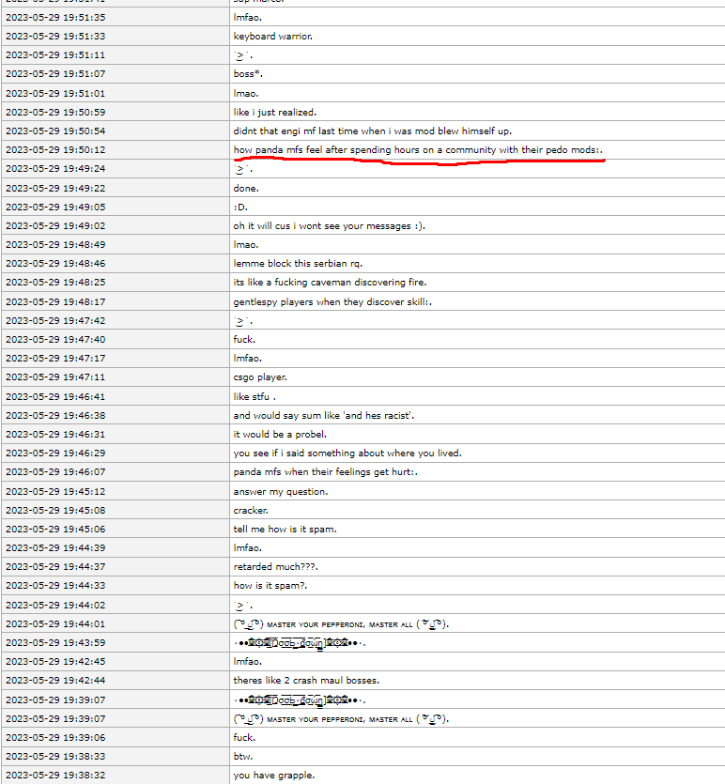Click the timestamp 2023-05-29 19:51:35
The image size is (725, 784).
click(55, 18)
